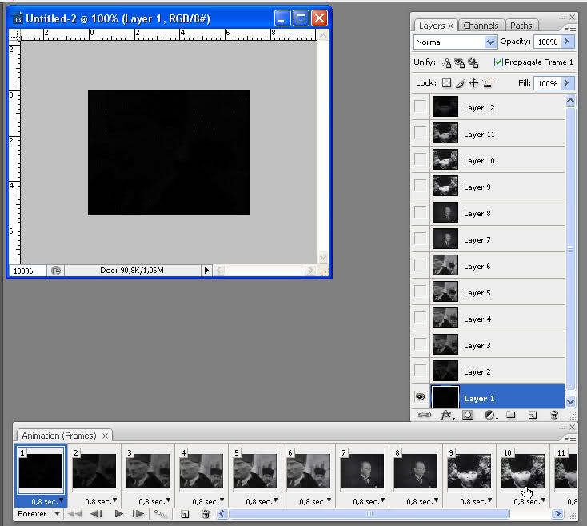This screenshot has height=526, width=587.
Task: Play the frame animation
Action: click(x=119, y=514)
